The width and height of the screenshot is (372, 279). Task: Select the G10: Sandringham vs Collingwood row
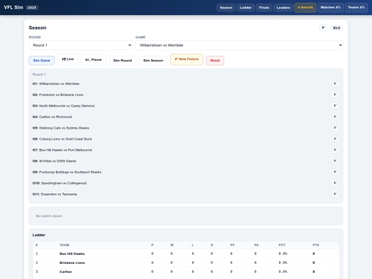pos(186,183)
